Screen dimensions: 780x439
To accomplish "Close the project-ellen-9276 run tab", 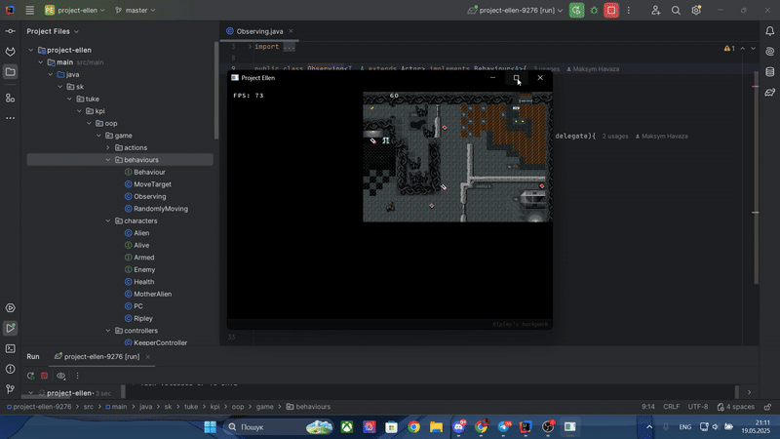I will (x=148, y=356).
